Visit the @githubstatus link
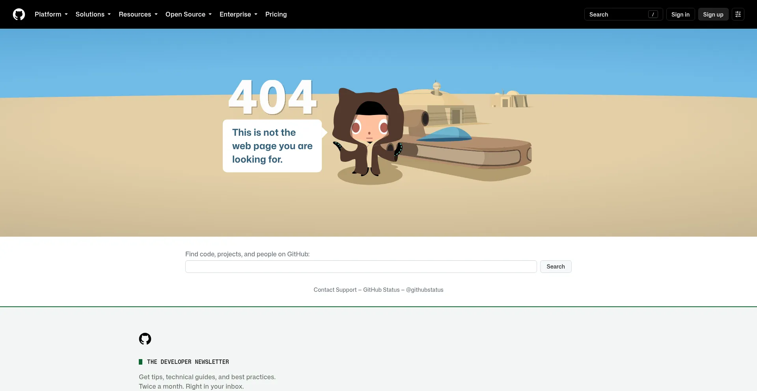The height and width of the screenshot is (391, 757). (x=425, y=290)
